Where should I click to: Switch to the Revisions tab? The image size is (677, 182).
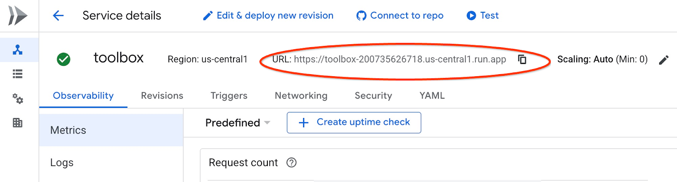(162, 96)
